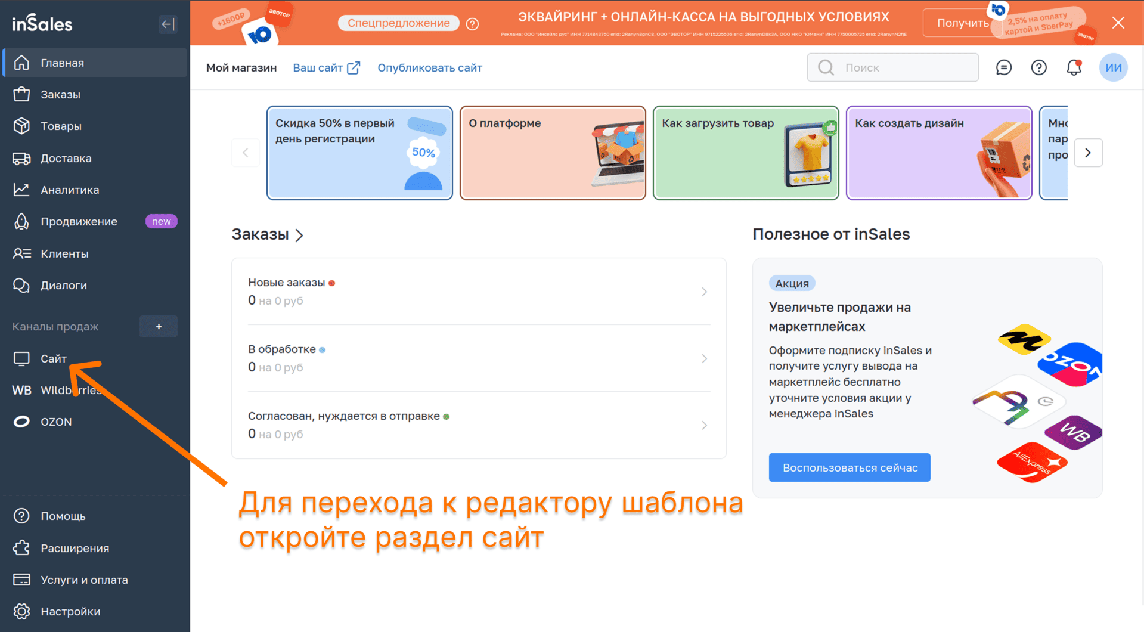Expand the Новые заказы row

478,292
